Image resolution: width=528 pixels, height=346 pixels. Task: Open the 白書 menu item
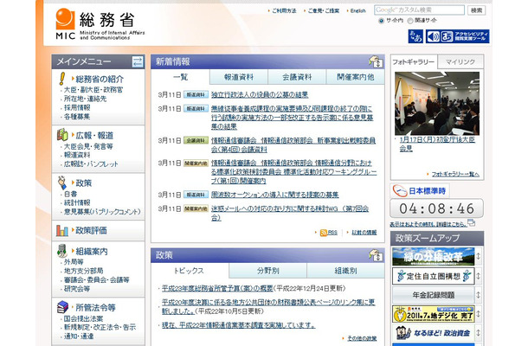[70, 194]
